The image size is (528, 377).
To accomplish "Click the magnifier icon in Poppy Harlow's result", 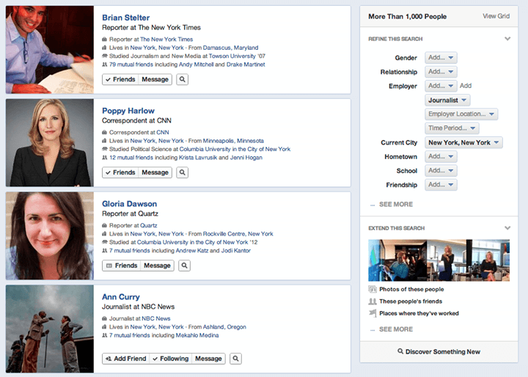I will [x=182, y=172].
